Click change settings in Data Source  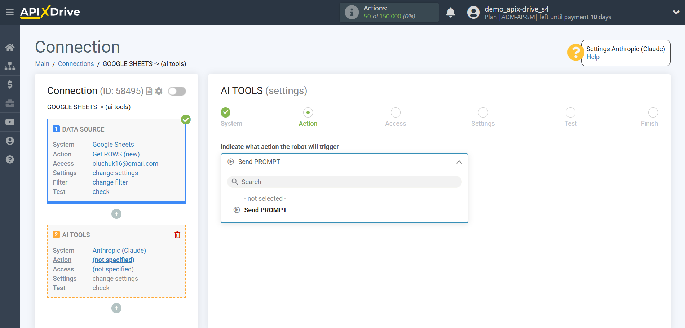tap(115, 173)
